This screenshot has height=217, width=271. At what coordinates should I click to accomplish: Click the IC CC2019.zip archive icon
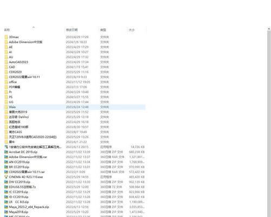[6, 192]
